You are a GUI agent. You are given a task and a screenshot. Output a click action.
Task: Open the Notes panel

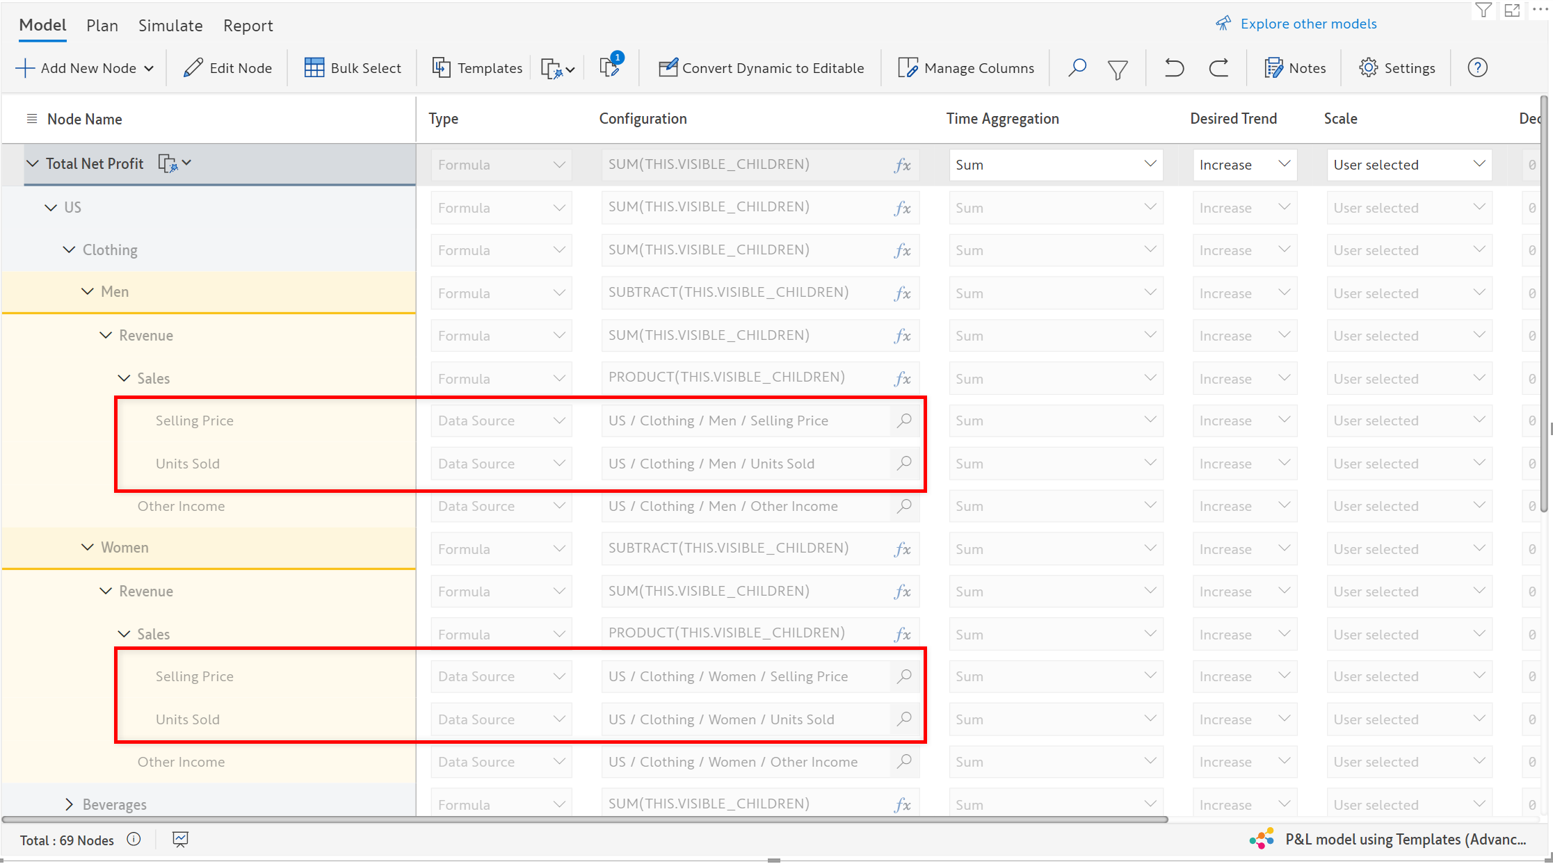1295,68
